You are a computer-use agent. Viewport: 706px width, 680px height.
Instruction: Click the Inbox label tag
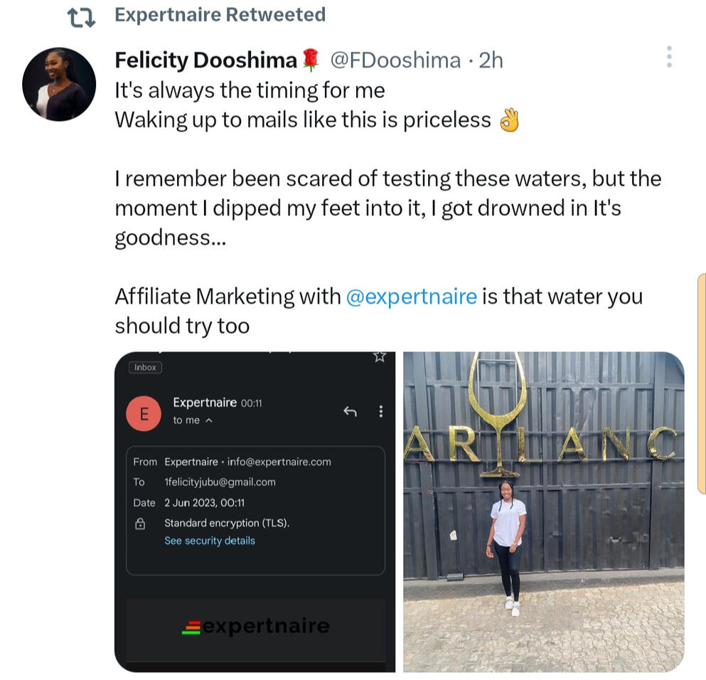click(146, 368)
